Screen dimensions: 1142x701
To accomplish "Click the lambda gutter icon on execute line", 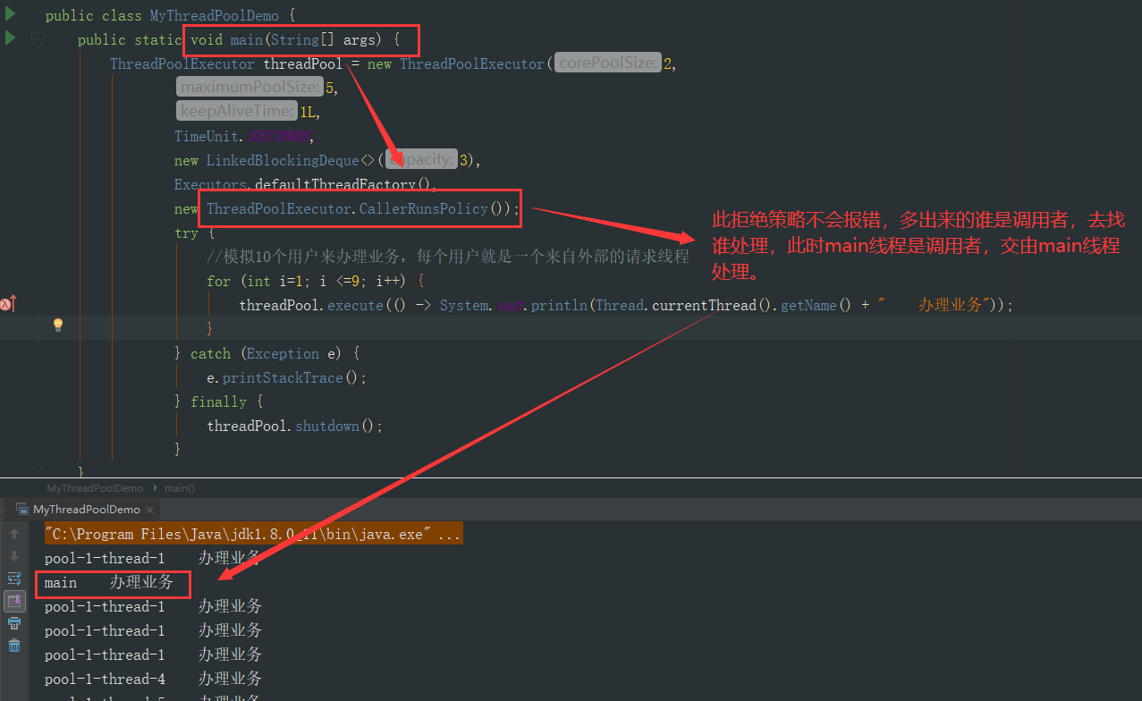I will pyautogui.click(x=8, y=305).
